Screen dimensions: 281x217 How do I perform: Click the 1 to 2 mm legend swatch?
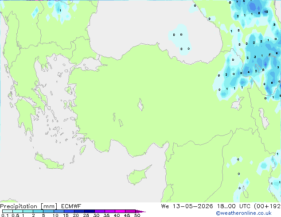28,211
